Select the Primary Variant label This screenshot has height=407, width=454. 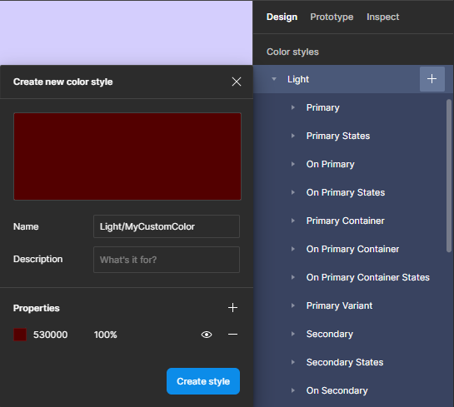tap(339, 305)
